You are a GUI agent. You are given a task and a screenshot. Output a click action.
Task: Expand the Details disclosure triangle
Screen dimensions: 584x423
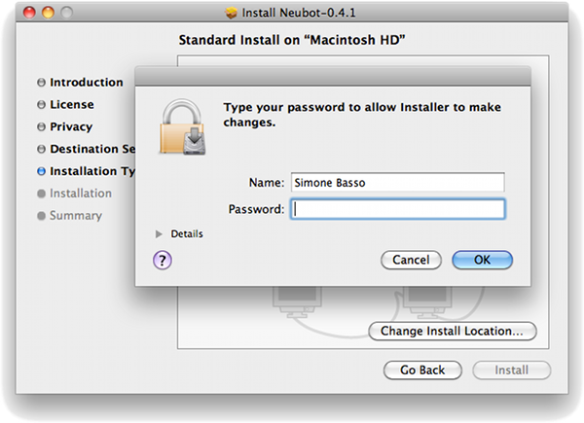coord(159,234)
